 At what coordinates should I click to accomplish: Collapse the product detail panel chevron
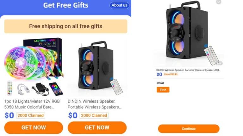pos(219,2)
